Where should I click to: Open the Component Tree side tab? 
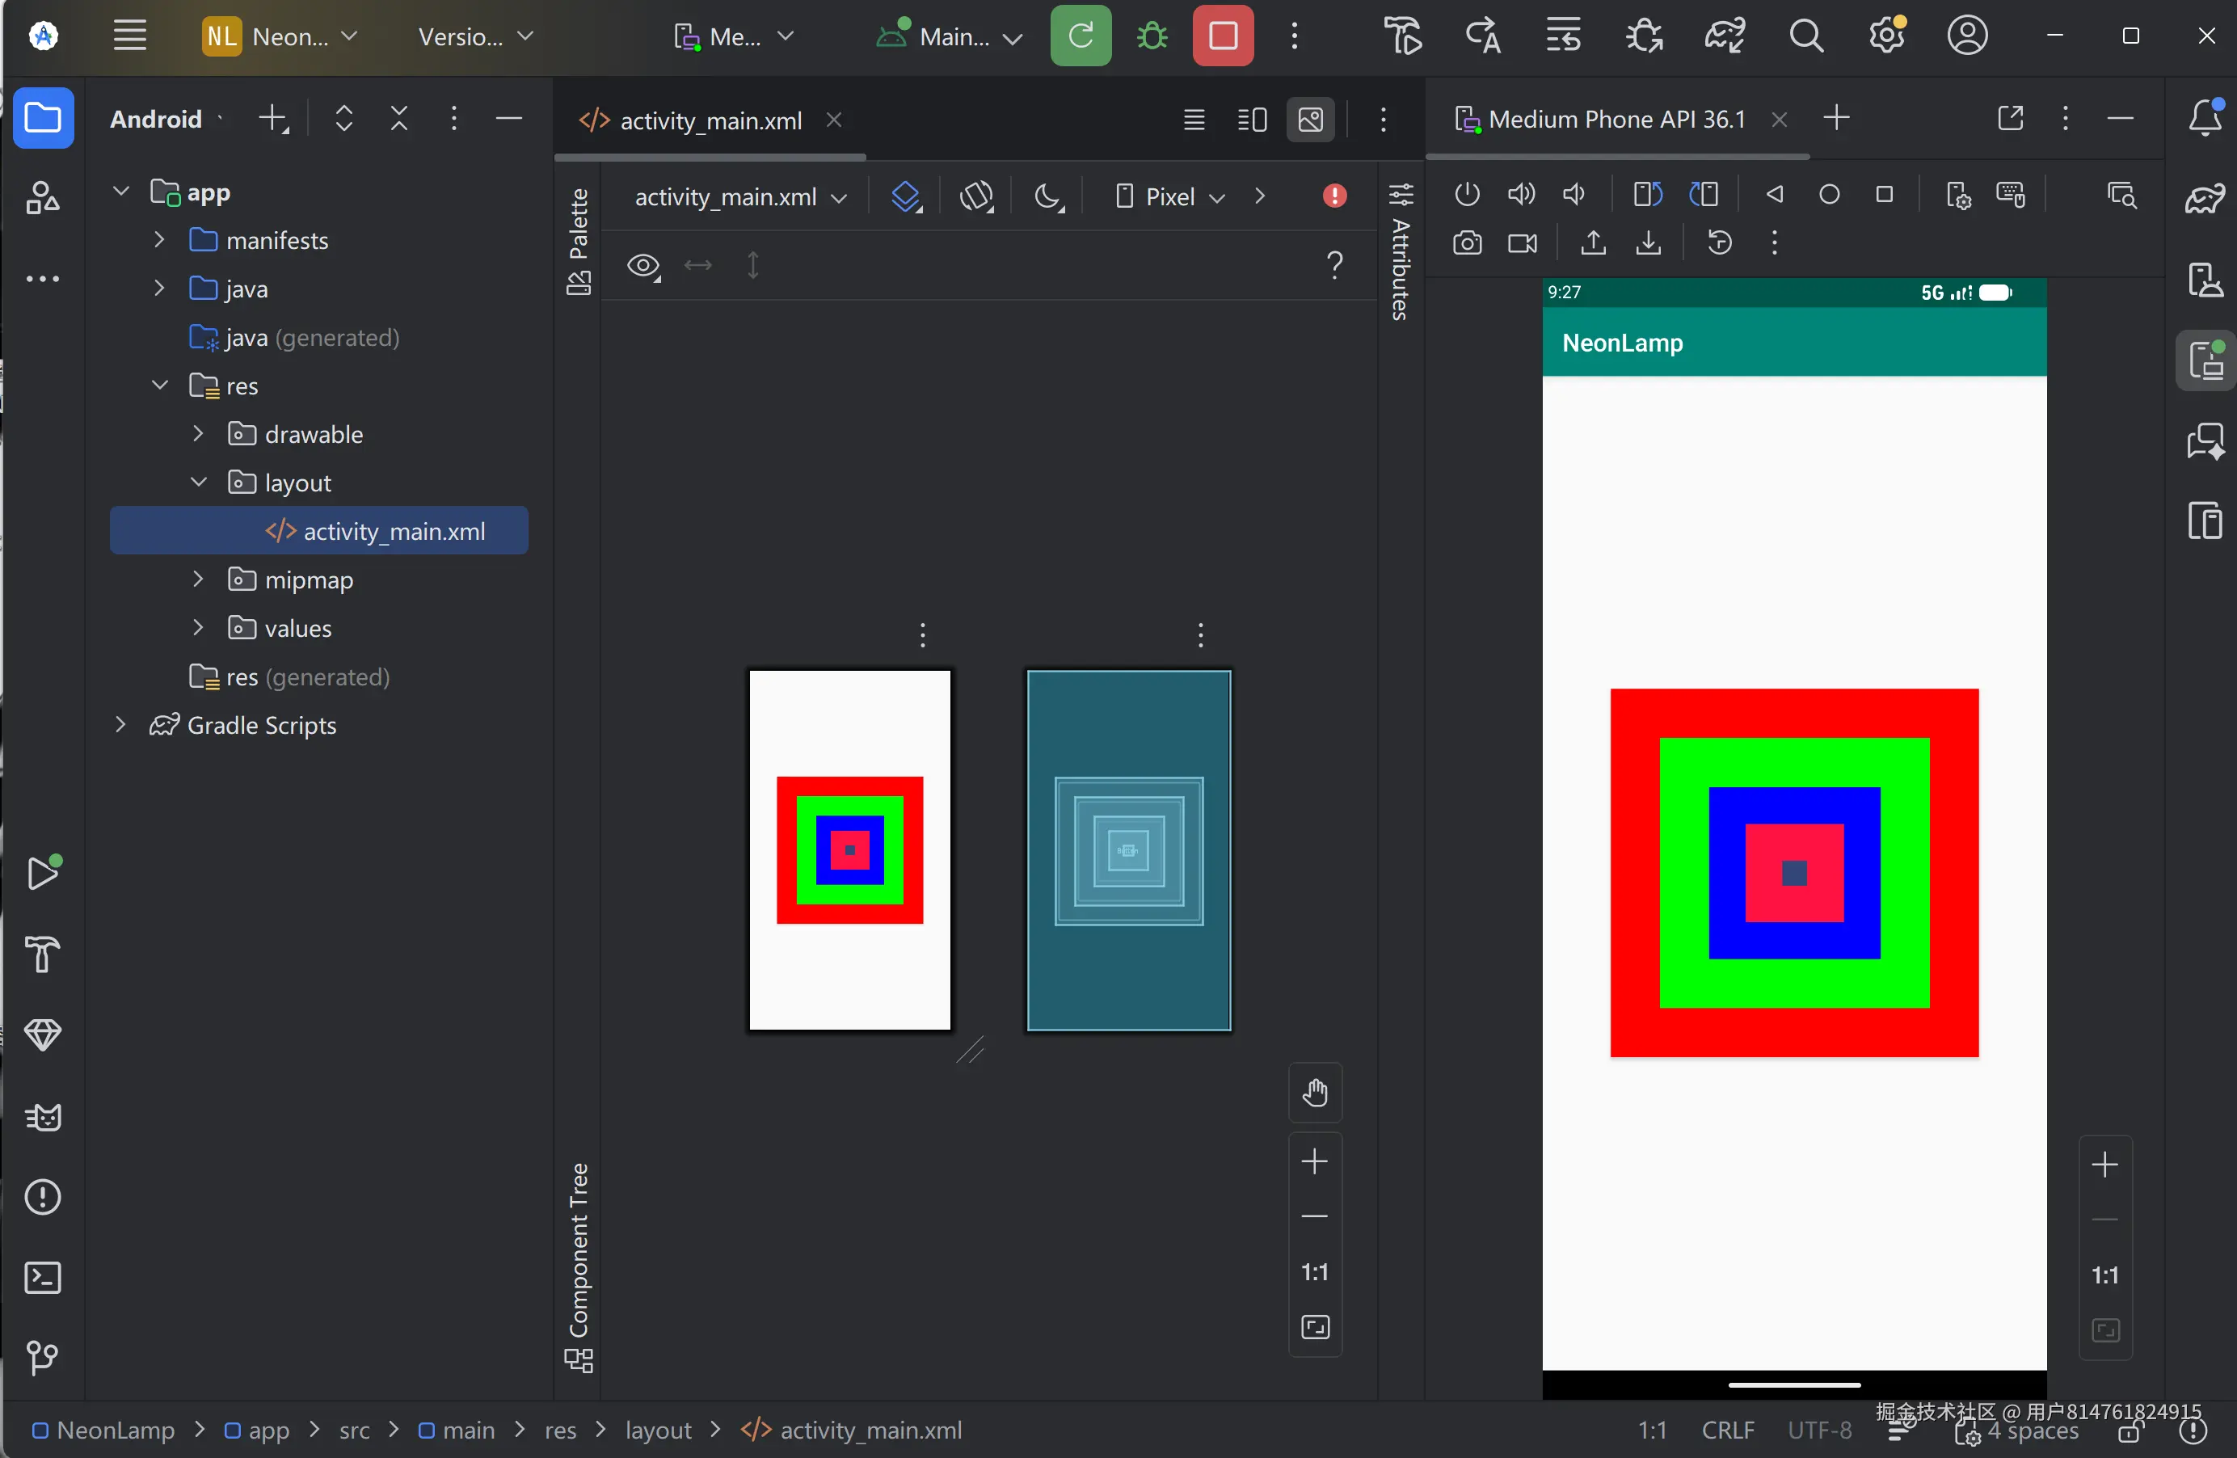point(578,1266)
